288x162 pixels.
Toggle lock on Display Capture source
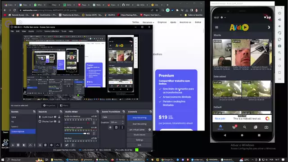[59, 121]
